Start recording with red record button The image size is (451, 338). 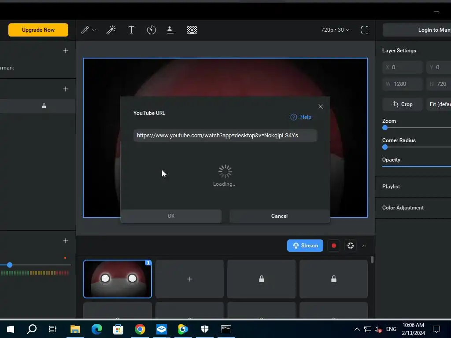click(334, 246)
